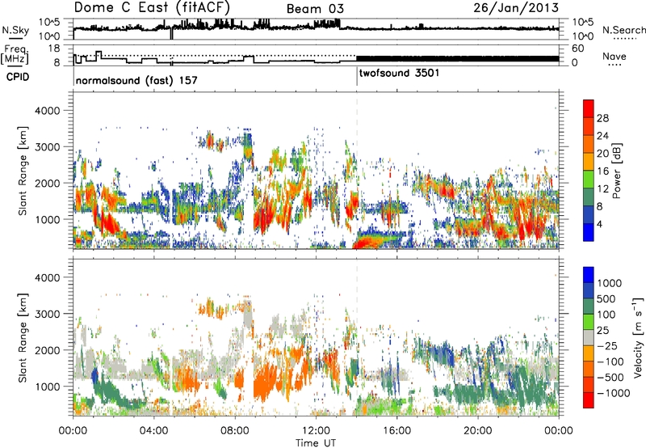Click the "3000" tick of the velocity panel
Viewport: 646px width, 448px height.
48,314
